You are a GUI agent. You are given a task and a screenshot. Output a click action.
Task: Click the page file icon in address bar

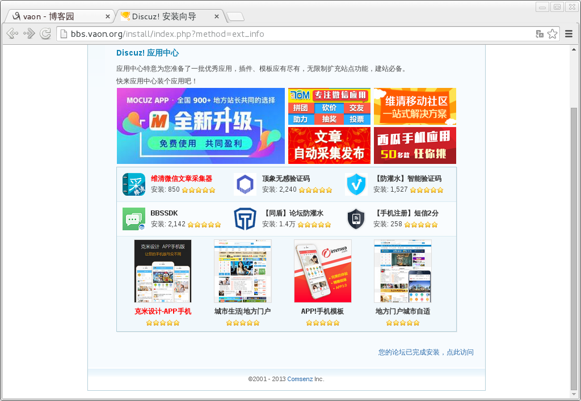tap(64, 34)
